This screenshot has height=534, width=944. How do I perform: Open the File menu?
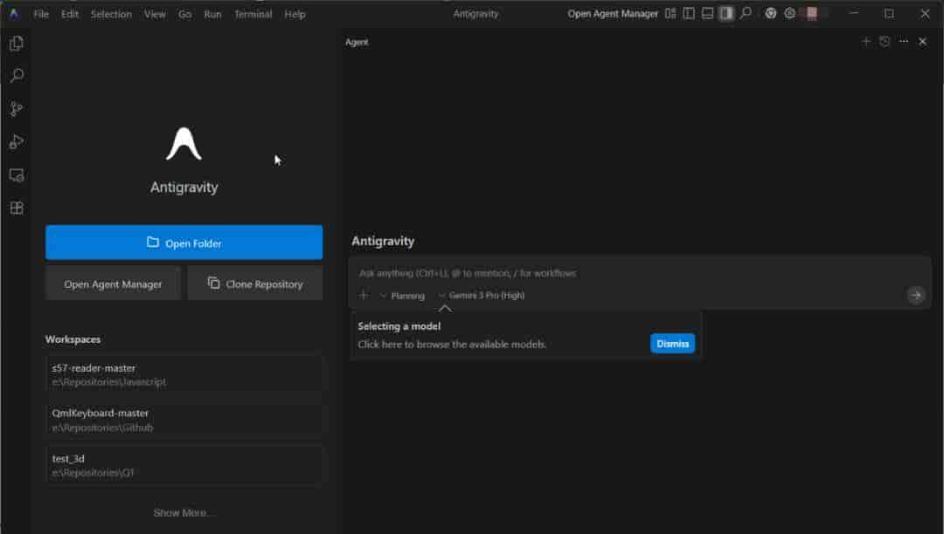pos(41,14)
